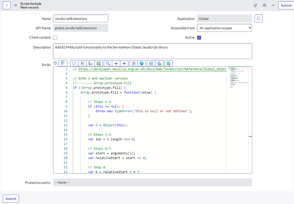Click the '//-------- Array.prototype.fill' comment
Viewport: 294px width, 204px height.
[x=102, y=83]
